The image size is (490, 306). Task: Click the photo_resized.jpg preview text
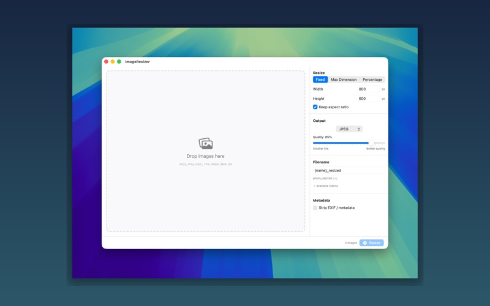325,178
